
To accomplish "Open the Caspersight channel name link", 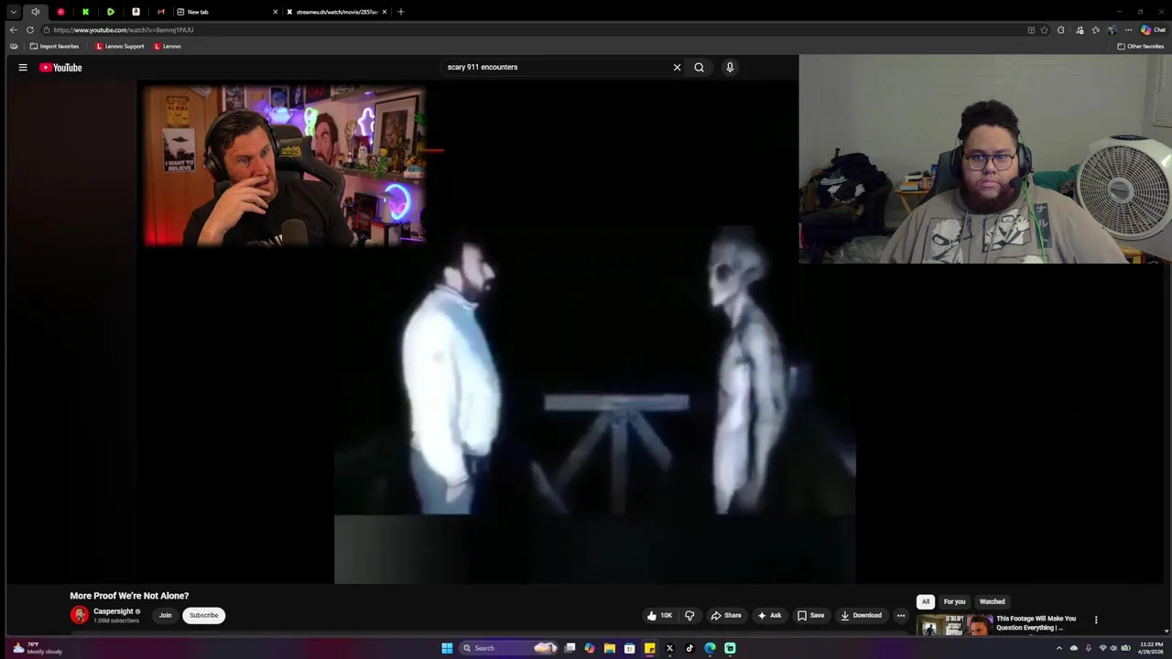I will click(114, 611).
